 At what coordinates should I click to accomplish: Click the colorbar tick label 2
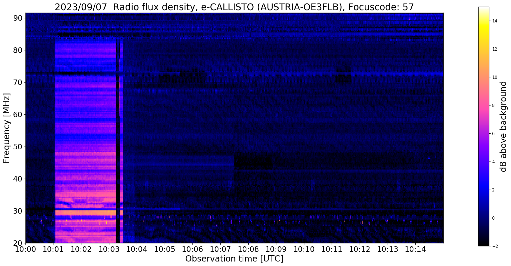tap(493, 190)
